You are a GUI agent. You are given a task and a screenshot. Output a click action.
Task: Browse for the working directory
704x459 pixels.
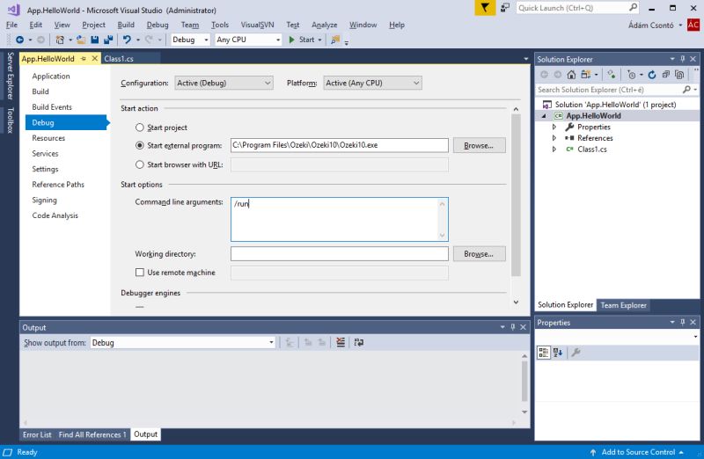tap(479, 254)
